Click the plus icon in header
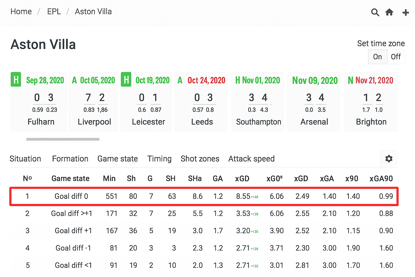This screenshot has width=415, height=277. [406, 12]
